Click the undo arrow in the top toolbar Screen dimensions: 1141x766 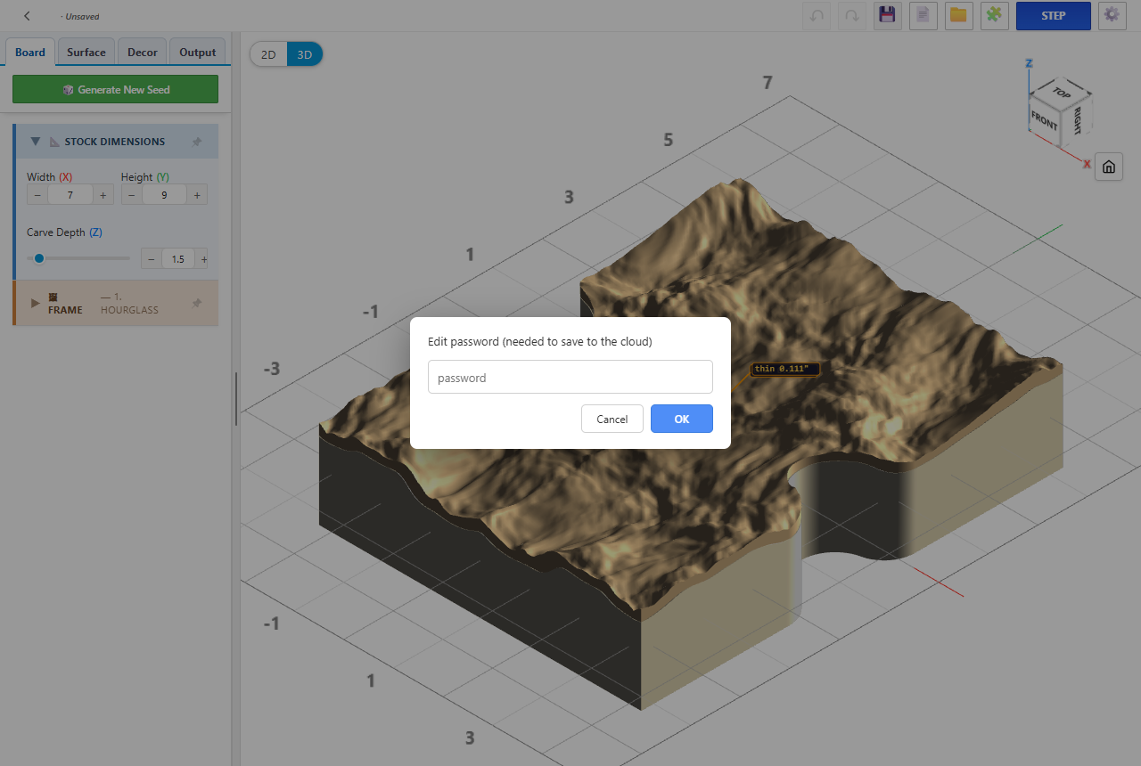click(x=817, y=16)
